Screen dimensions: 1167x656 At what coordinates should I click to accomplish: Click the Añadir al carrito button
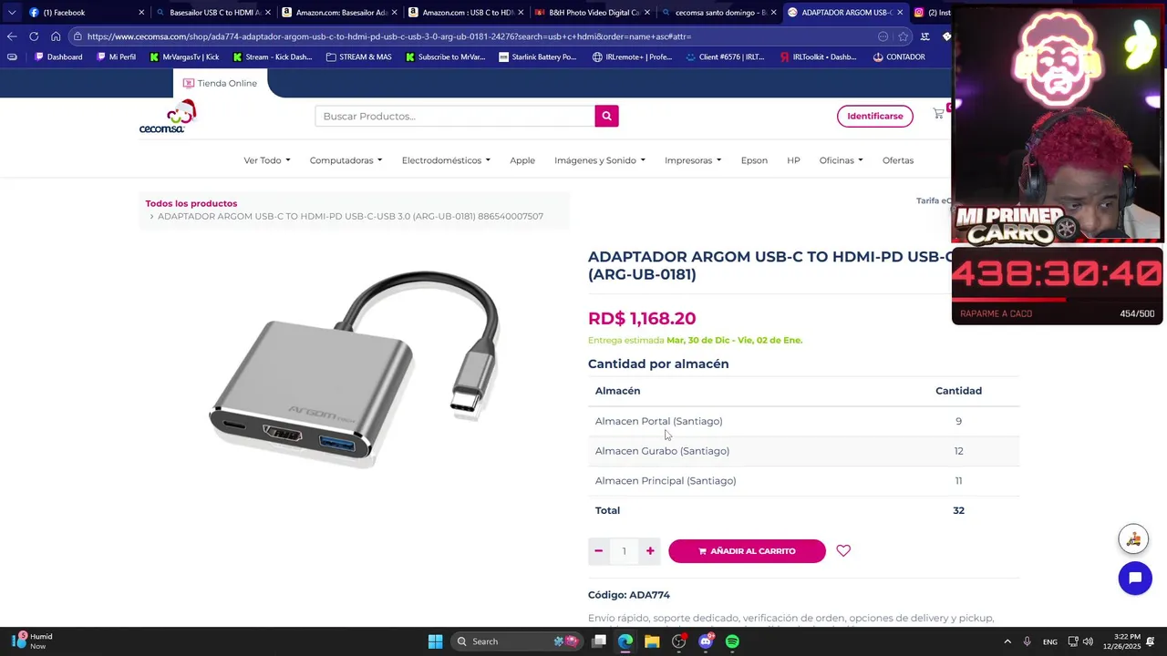tap(747, 551)
